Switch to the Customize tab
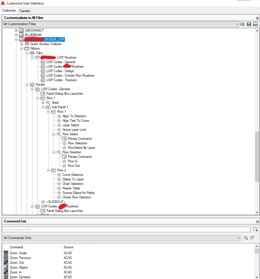260x279 pixels. (9, 10)
